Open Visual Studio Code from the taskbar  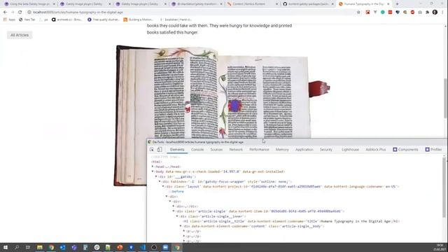[143, 247]
